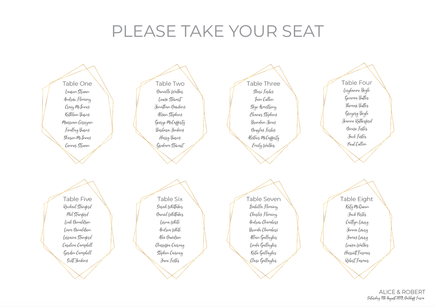This screenshot has width=435, height=307.
Task: Click the "PLEASE TAKE YOUR SEAT" heading
Action: [x=217, y=31]
